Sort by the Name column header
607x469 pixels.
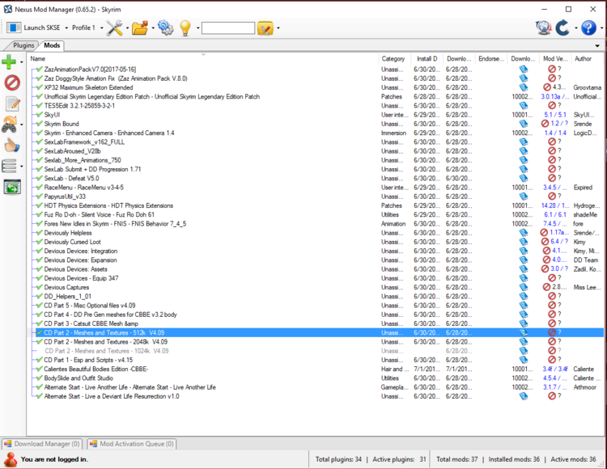[x=37, y=59]
